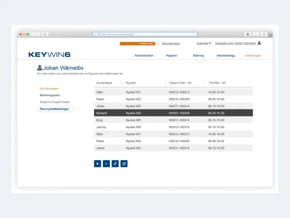Click the Johan Wärnelöv page heading
Image resolution: width=290 pixels, height=218 pixels.
point(63,68)
